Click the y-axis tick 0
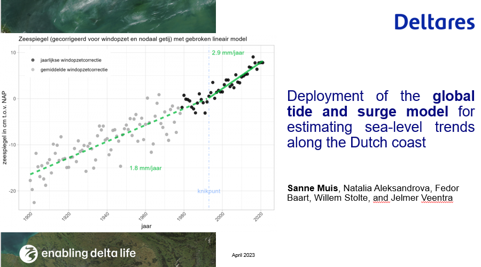The width and height of the screenshot is (481, 267). [x=14, y=99]
